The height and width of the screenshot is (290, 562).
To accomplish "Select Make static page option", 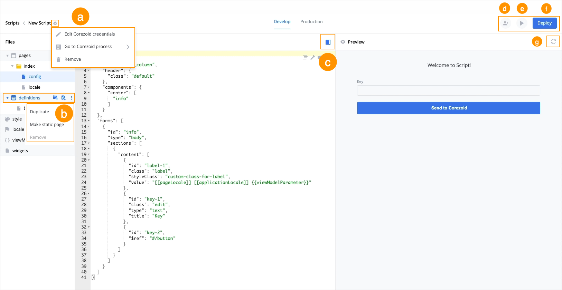I will click(x=47, y=125).
